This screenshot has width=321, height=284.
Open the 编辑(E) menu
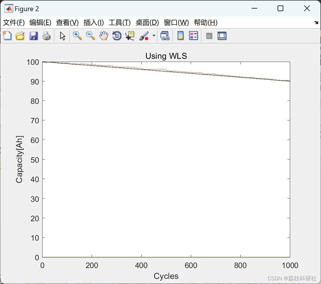pos(40,23)
